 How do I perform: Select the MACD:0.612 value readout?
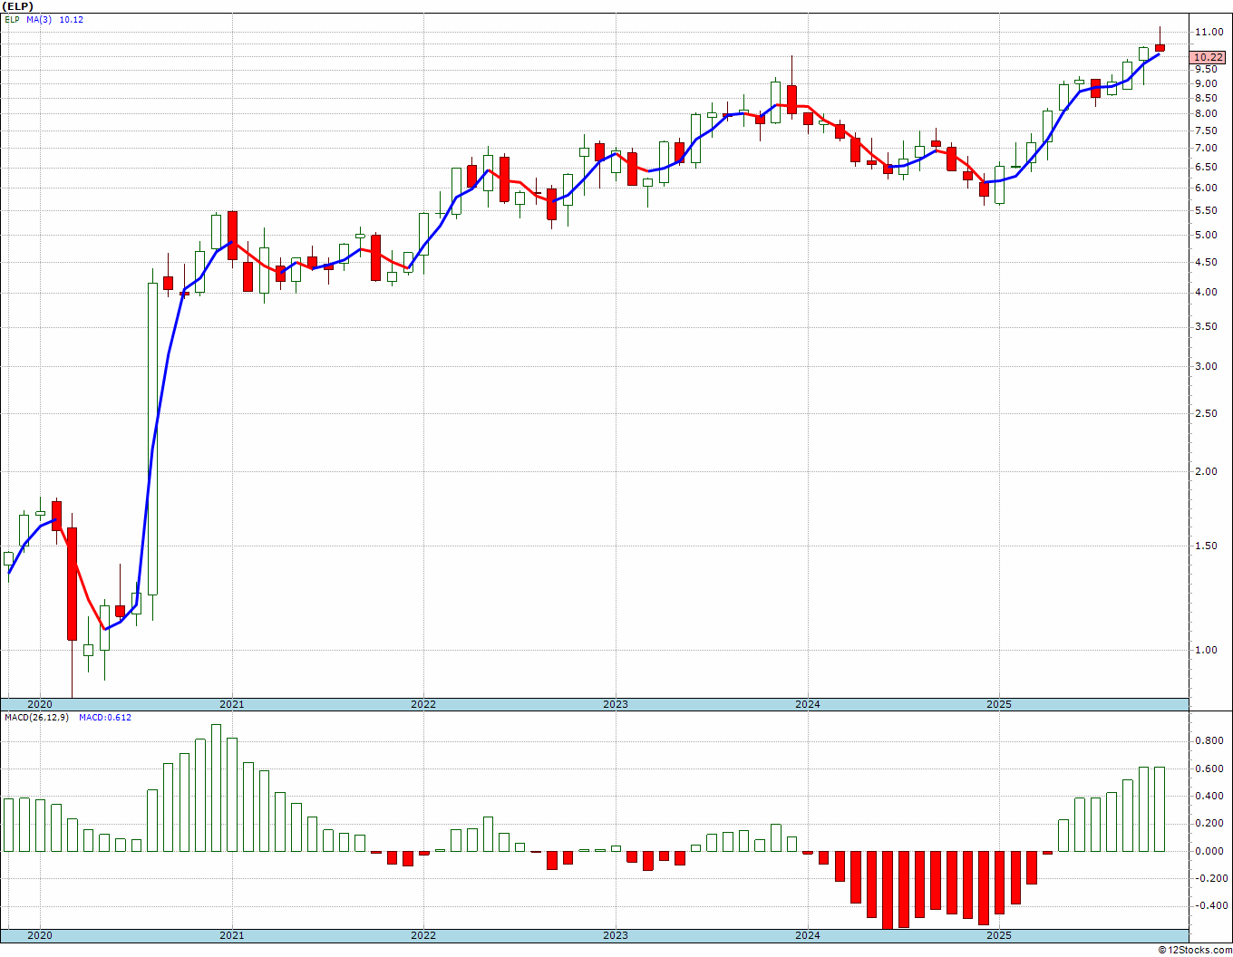click(x=104, y=718)
